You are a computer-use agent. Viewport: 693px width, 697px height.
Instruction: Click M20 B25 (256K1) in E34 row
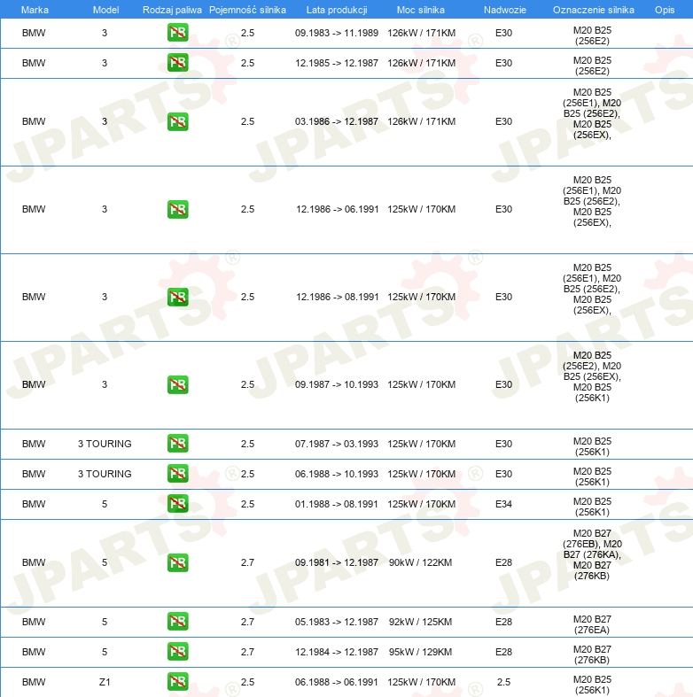(592, 507)
